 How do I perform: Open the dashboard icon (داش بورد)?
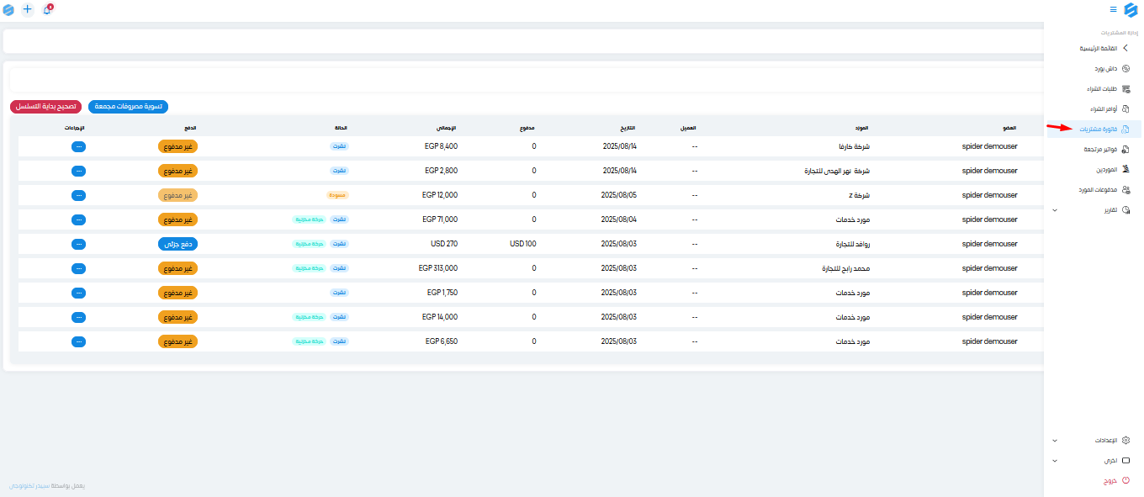tap(1126, 68)
